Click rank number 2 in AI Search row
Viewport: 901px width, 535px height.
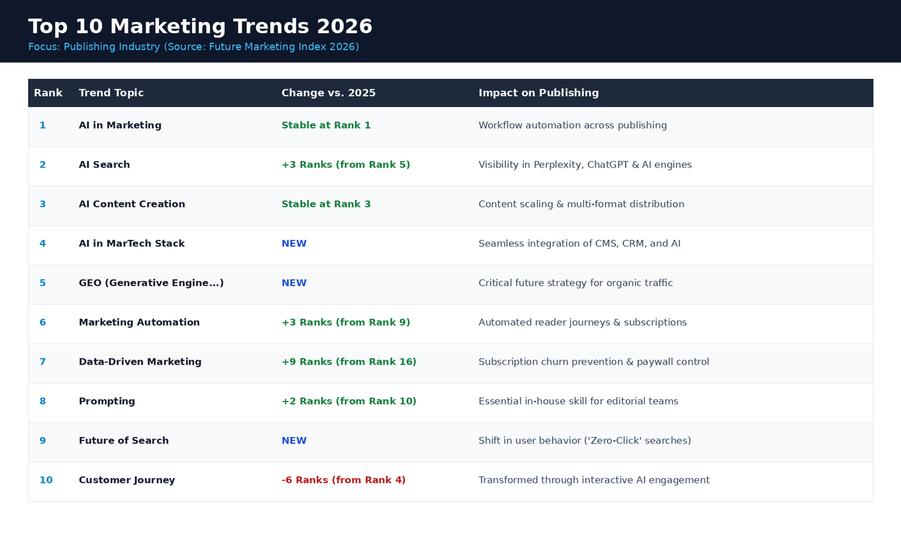[x=43, y=165]
